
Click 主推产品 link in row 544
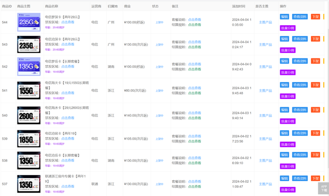tap(265, 22)
